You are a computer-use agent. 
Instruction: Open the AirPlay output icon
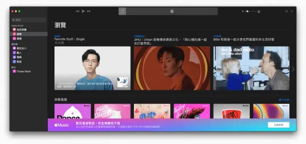259,11
